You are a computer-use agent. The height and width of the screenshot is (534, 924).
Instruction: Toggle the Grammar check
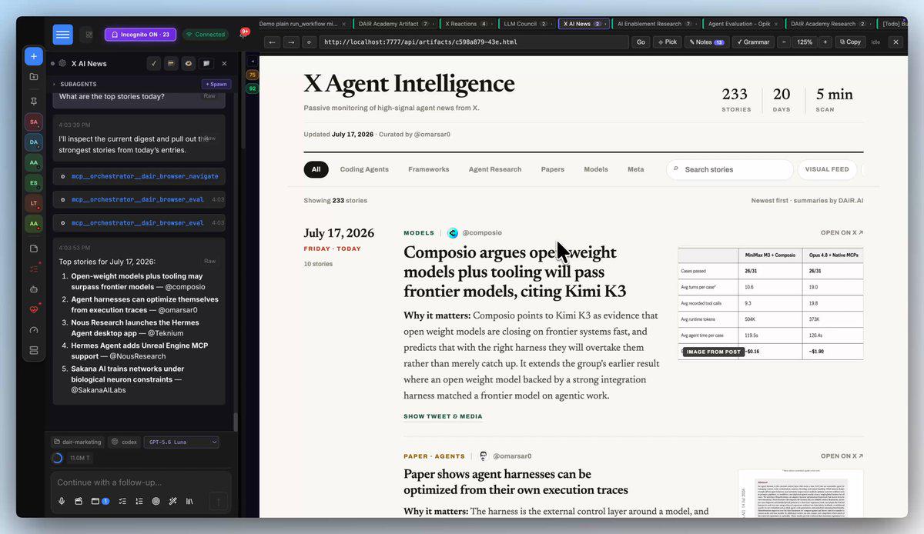tap(752, 42)
